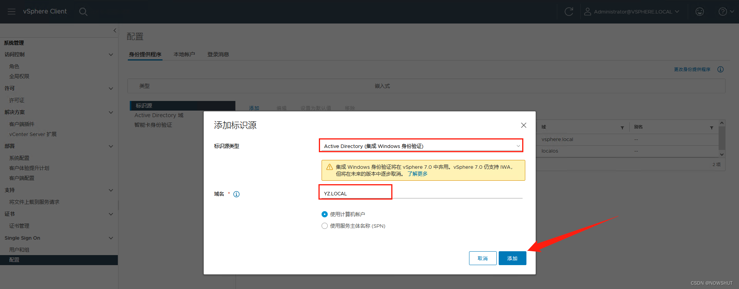Switch to the 本地帐户 tab
Image resolution: width=739 pixels, height=289 pixels.
pos(184,54)
